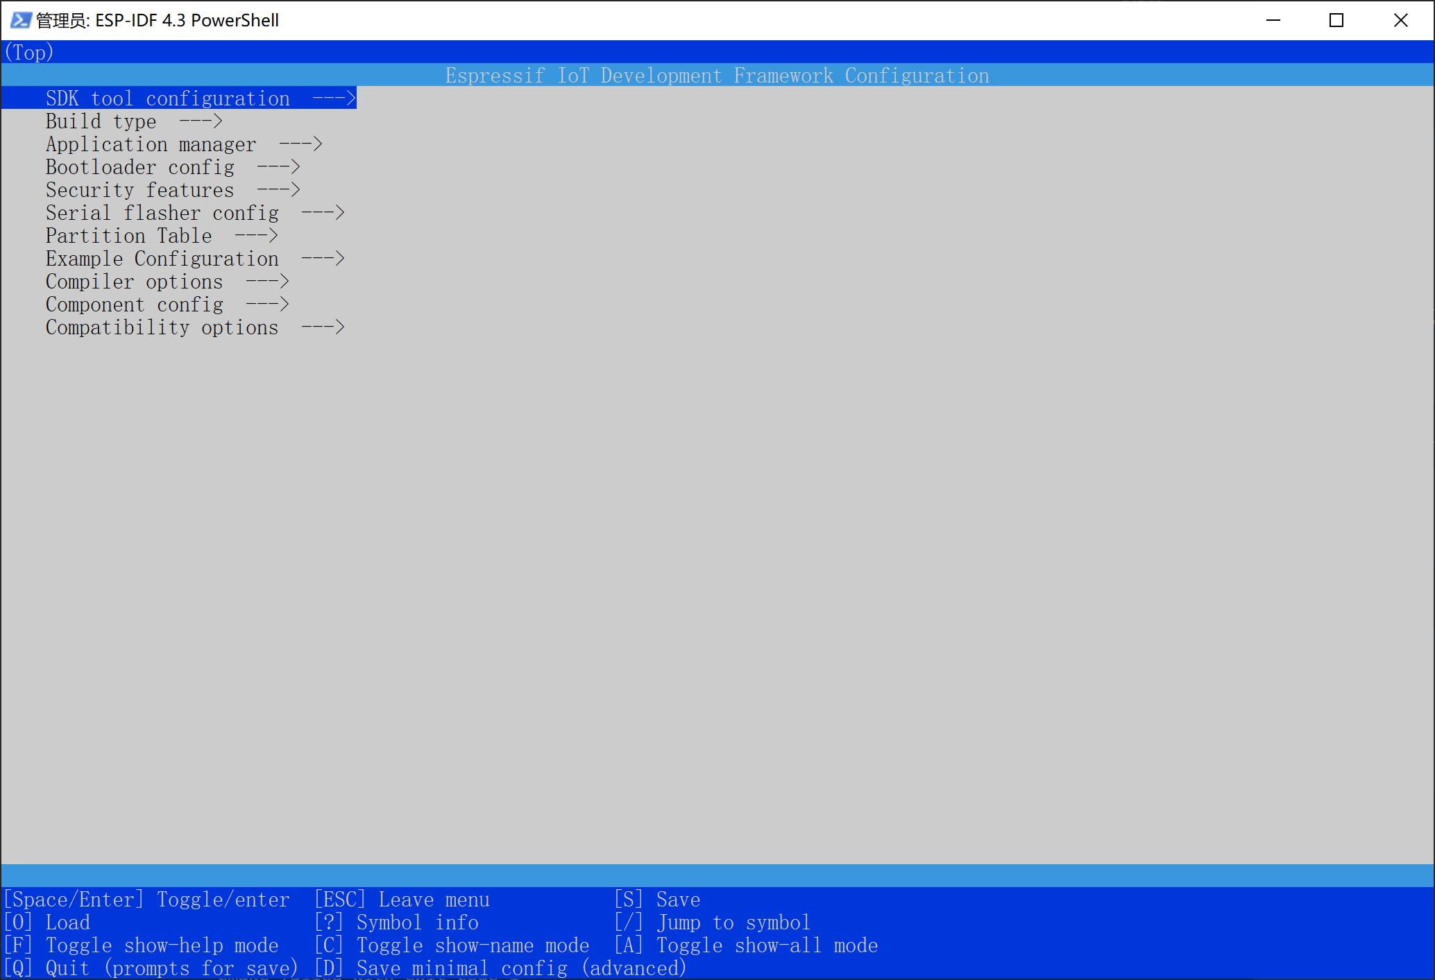Viewport: 1435px width, 980px height.
Task: Open the Application manager submenu
Action: tap(184, 144)
